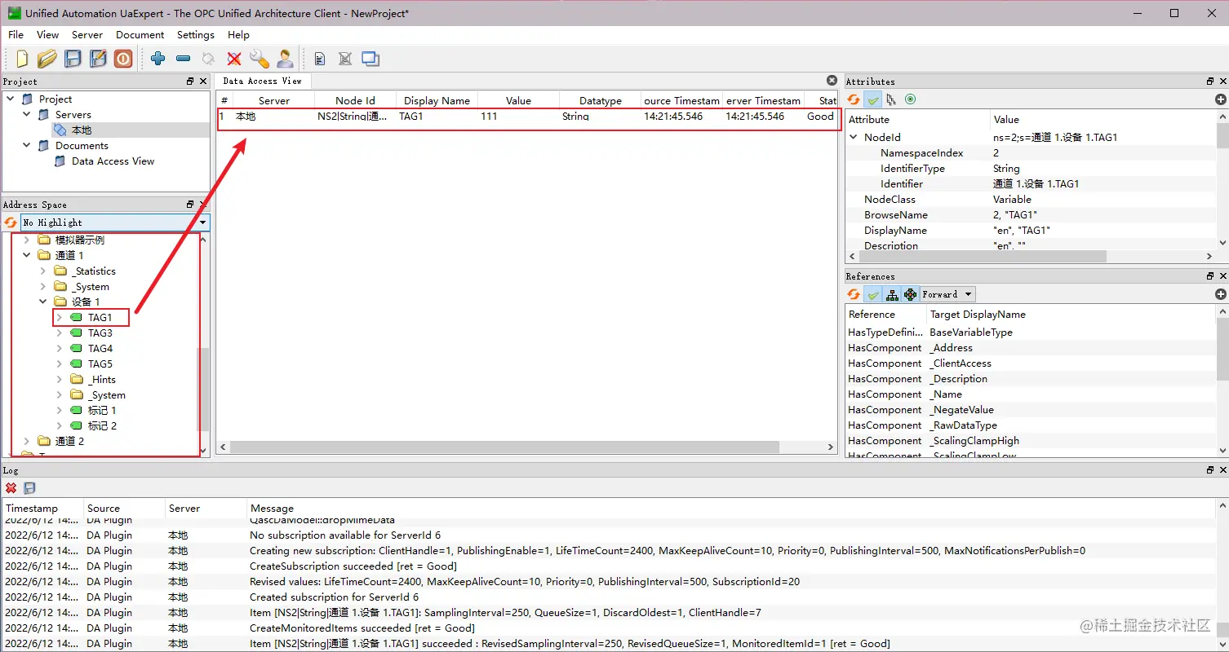Image resolution: width=1229 pixels, height=652 pixels.
Task: Remove the document with the crossed-out page icon
Action: click(345, 59)
